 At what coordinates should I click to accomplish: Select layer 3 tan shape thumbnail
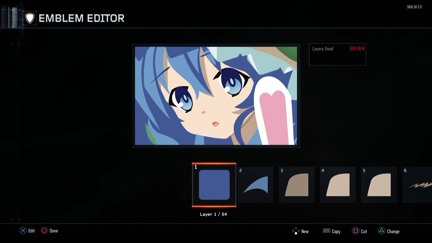coord(296,185)
